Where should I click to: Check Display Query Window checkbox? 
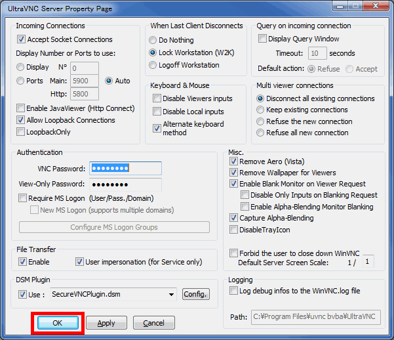[x=263, y=39]
